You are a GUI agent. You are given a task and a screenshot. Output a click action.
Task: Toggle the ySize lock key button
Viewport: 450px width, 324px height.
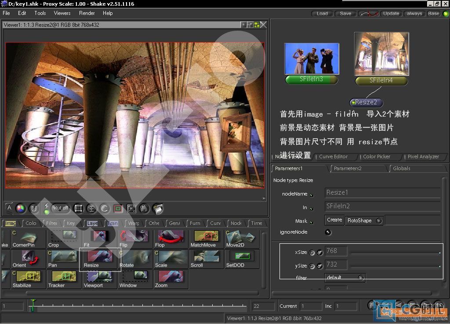tap(319, 266)
